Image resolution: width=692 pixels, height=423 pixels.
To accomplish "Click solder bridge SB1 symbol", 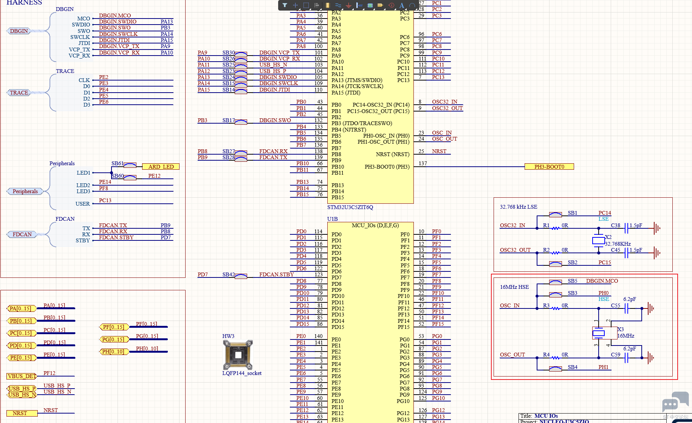I will point(555,214).
